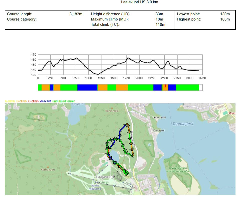The width and height of the screenshot is (241, 199).
Task: Click the 'Vanha yläasema' label on map
Action: 95,187
